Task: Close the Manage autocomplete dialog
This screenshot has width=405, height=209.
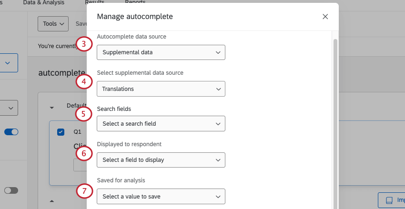Action: point(325,17)
